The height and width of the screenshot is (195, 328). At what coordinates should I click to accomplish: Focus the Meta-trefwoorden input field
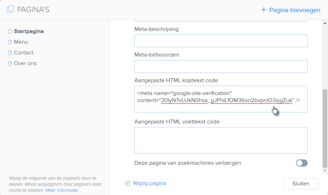[221, 67]
